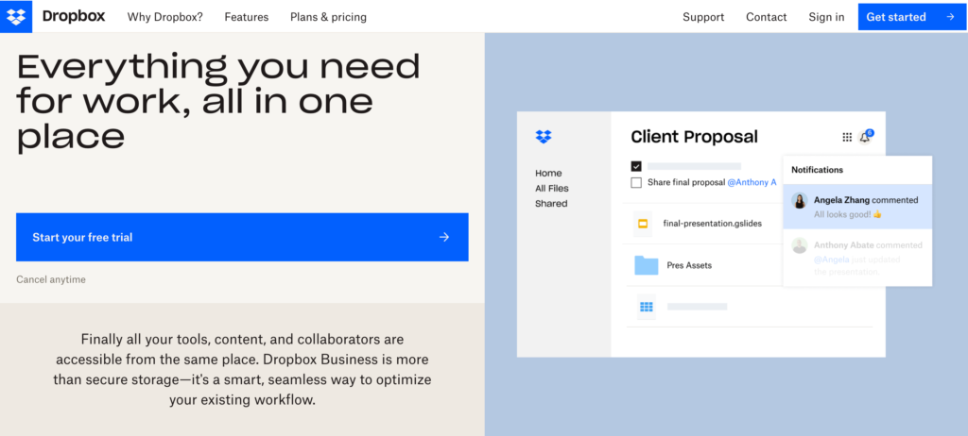Uncheck the checked task checkbox
Image resolution: width=968 pixels, height=436 pixels.
pos(636,166)
